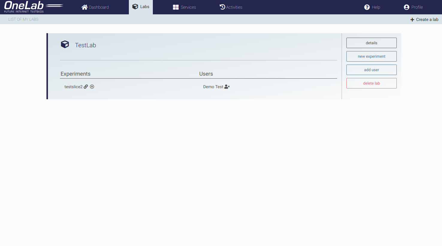The width and height of the screenshot is (442, 246).
Task: Click the Activities history clock icon
Action: point(222,7)
